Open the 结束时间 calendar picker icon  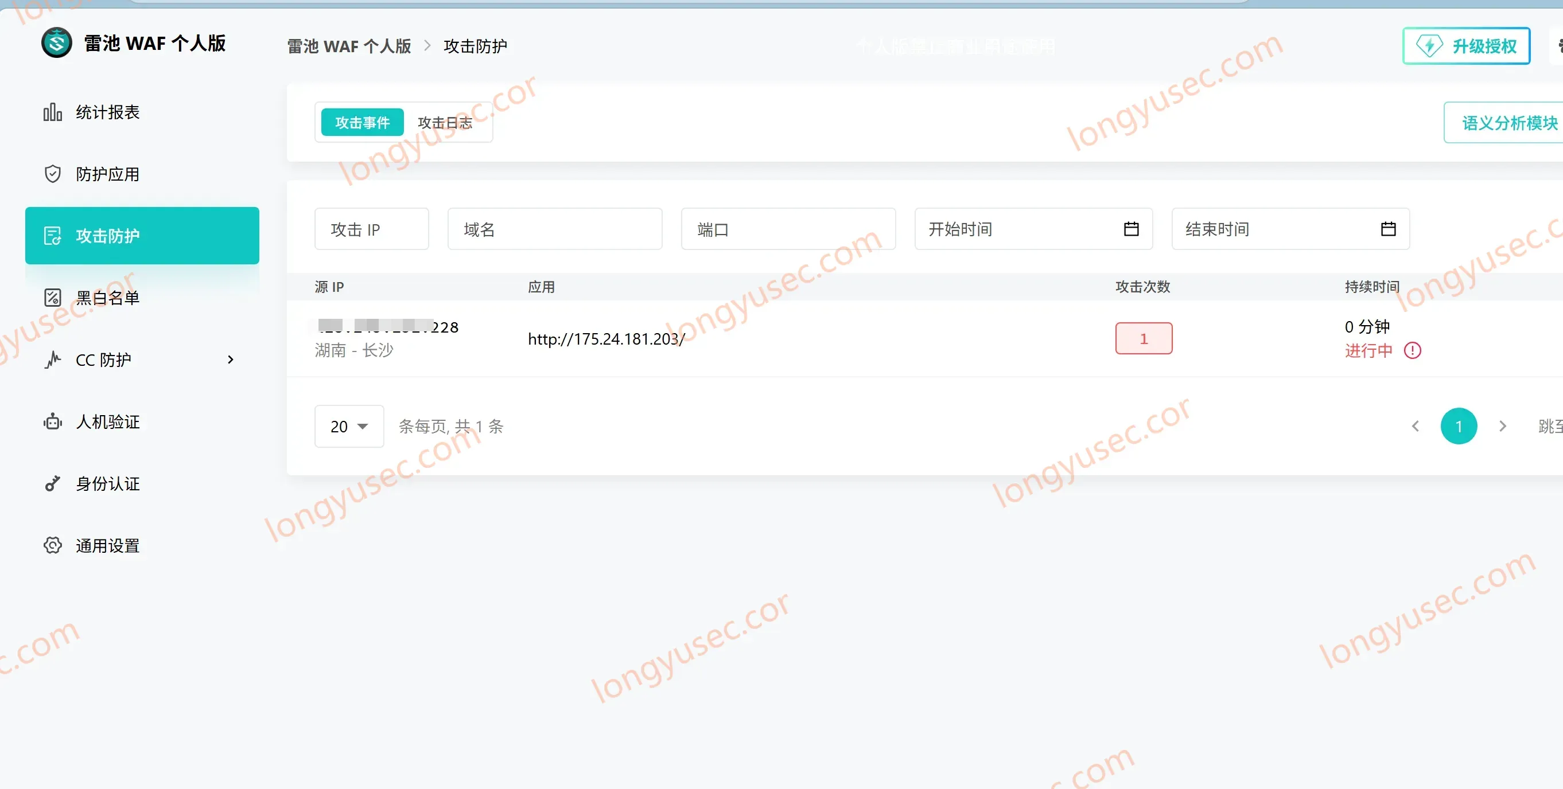pyautogui.click(x=1388, y=229)
